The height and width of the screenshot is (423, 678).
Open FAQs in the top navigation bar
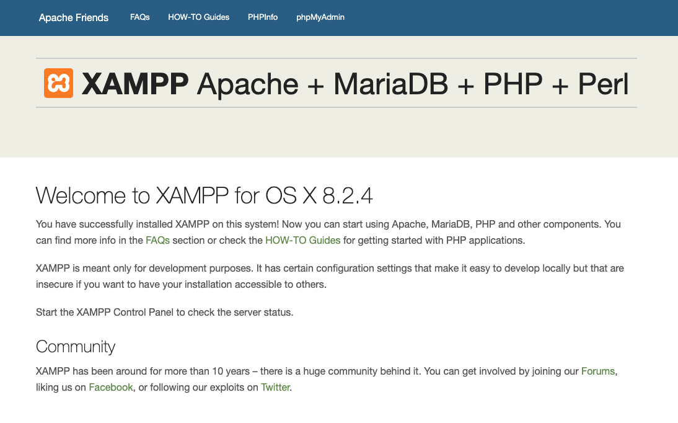[139, 17]
